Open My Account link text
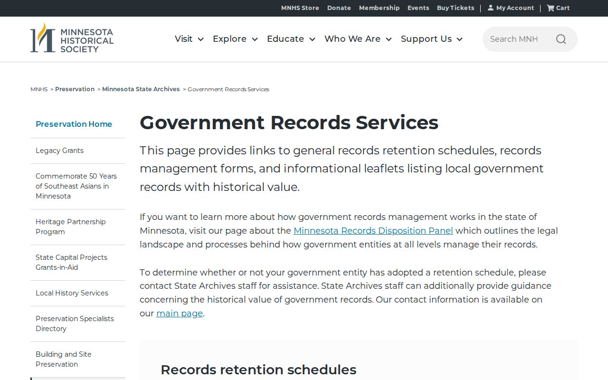Viewport: 608px width, 380px height. 515,8
